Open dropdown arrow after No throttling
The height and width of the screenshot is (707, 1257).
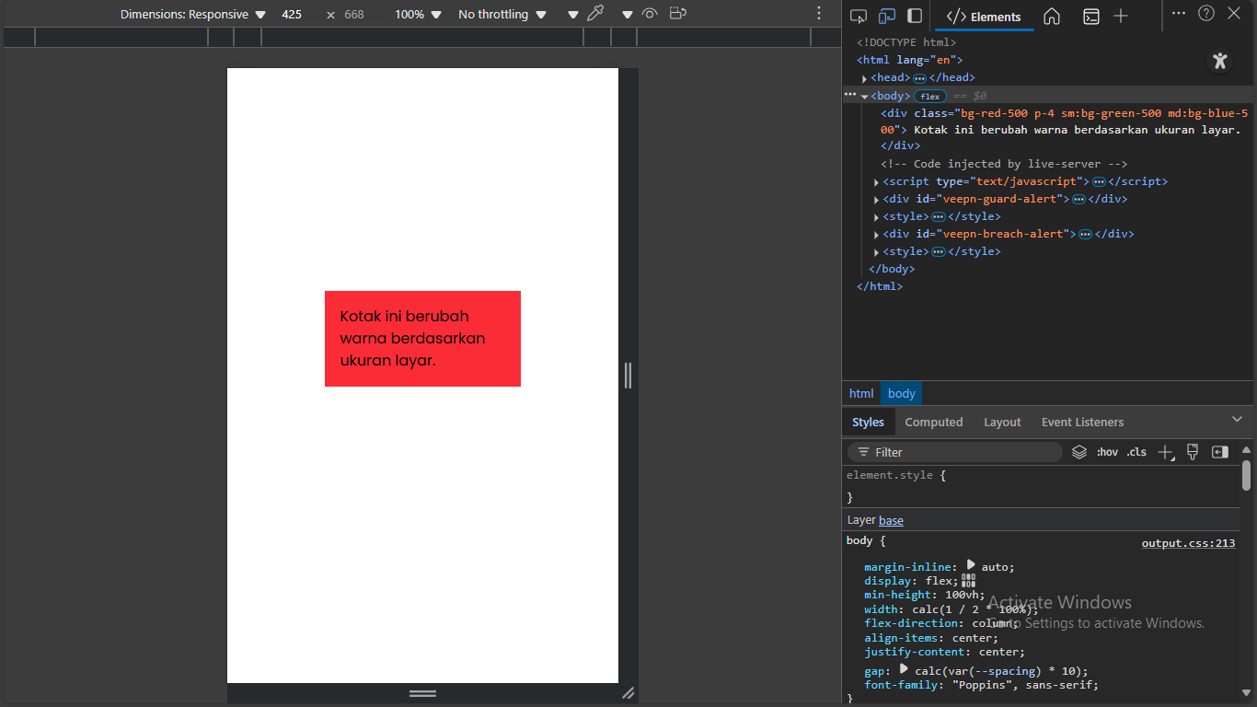[x=573, y=15]
